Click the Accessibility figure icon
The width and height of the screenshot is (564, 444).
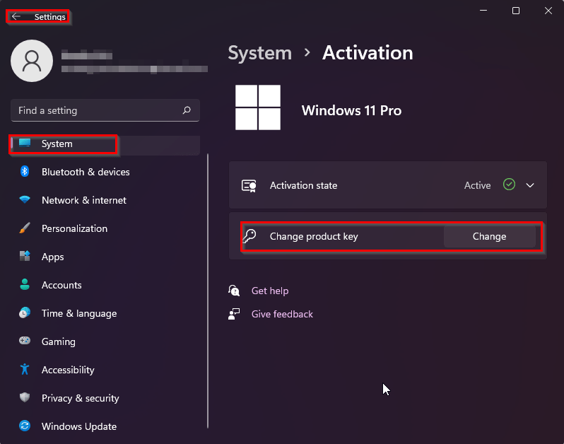(x=25, y=369)
